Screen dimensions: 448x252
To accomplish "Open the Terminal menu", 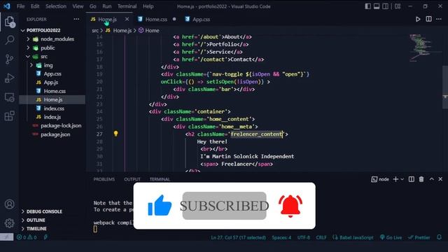I will click(x=127, y=6).
